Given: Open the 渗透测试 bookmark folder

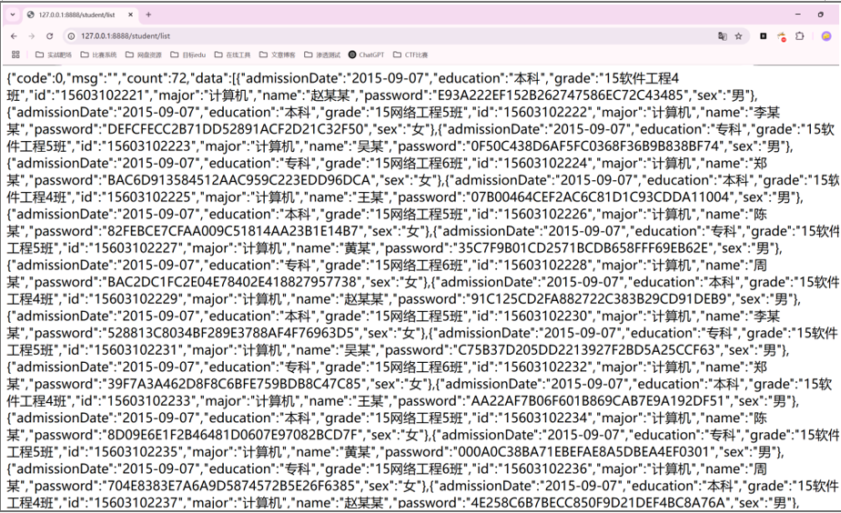Looking at the screenshot, I should click(322, 55).
